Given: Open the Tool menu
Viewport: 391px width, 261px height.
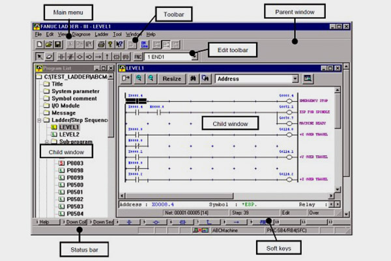Looking at the screenshot, I should click(117, 34).
